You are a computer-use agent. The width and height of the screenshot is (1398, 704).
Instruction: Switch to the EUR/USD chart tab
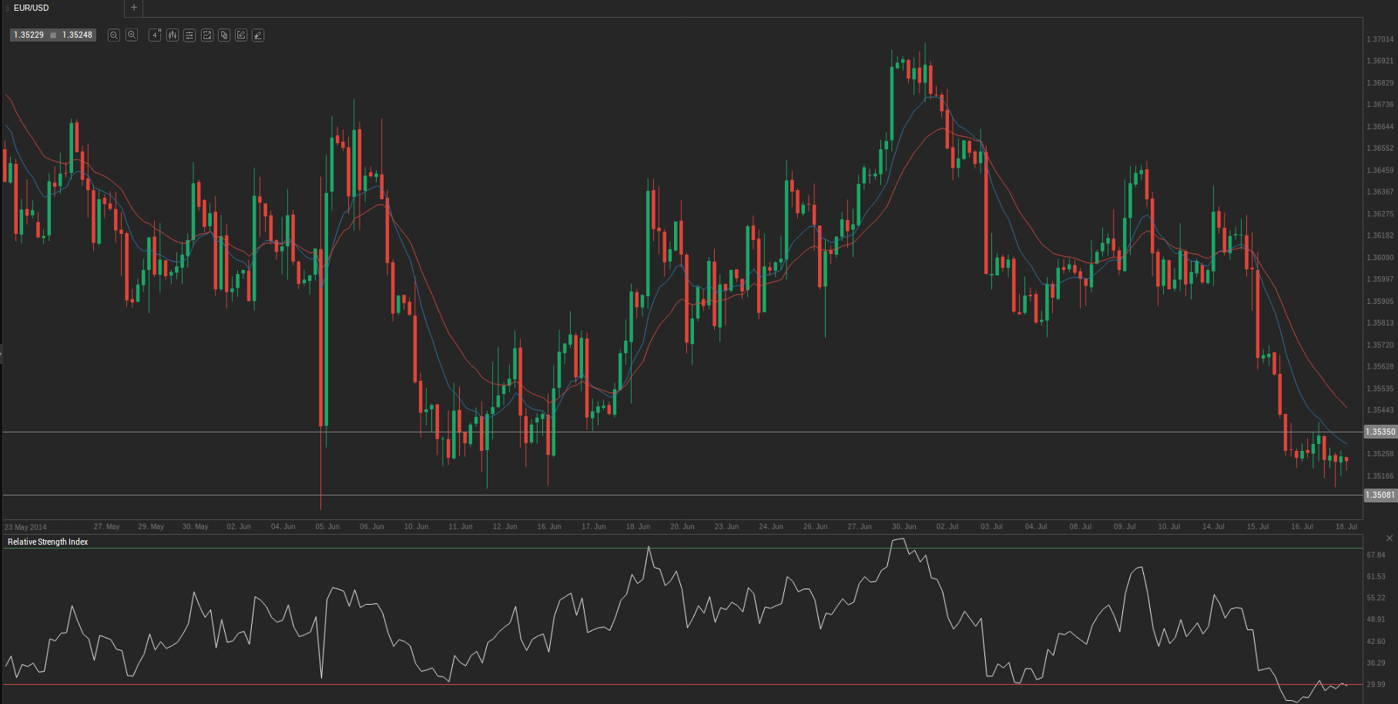click(32, 8)
